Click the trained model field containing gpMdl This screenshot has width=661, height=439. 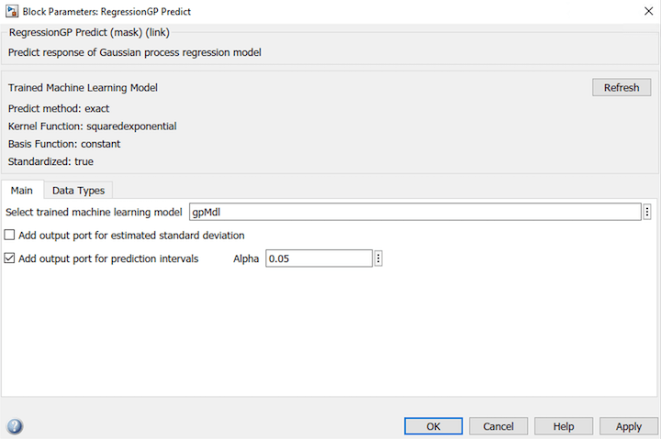415,212
